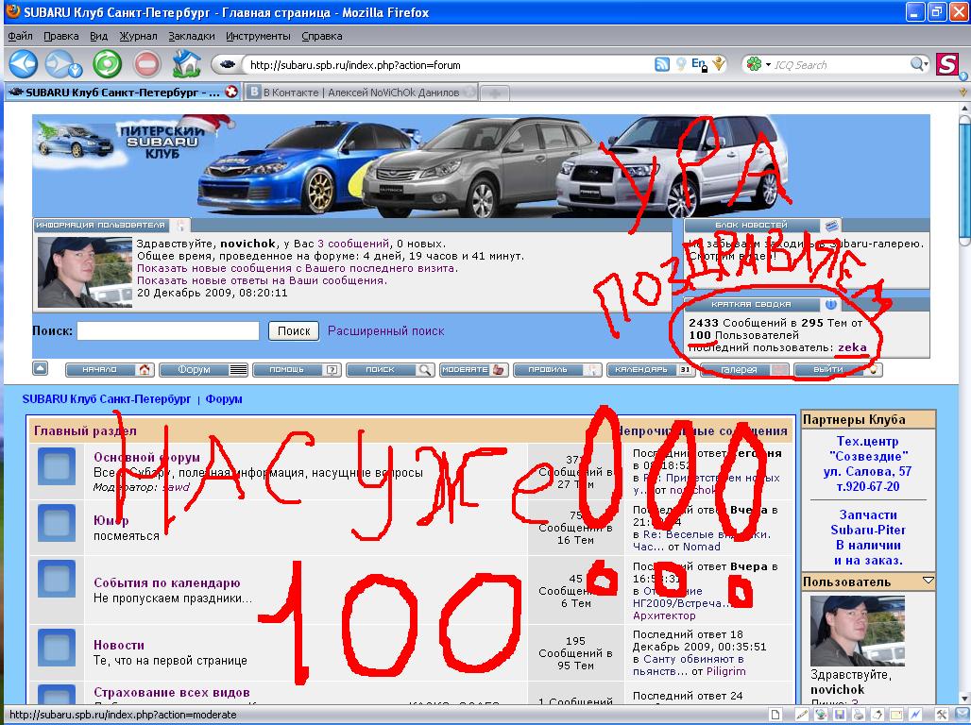This screenshot has width=971, height=725.
Task: Open the Календарь forum navigation button
Action: coord(651,370)
